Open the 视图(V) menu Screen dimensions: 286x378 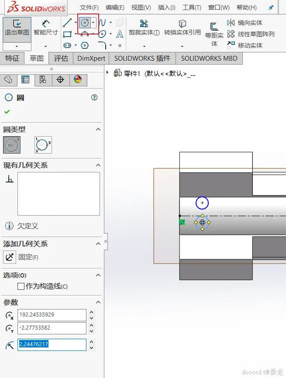coord(141,7)
